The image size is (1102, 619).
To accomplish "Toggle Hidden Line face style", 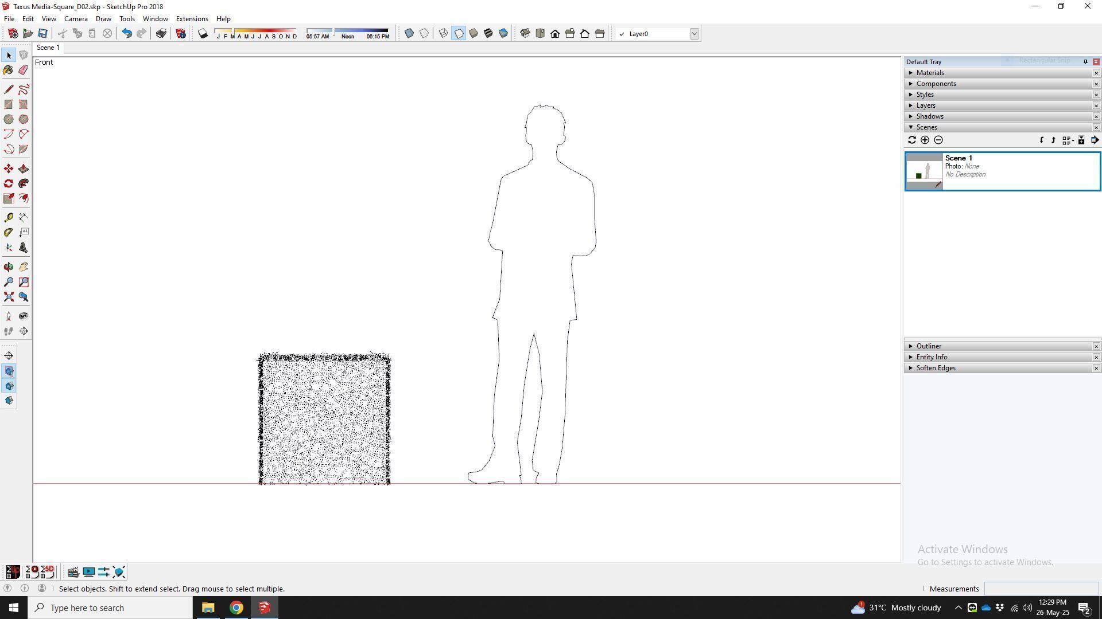I will click(459, 34).
